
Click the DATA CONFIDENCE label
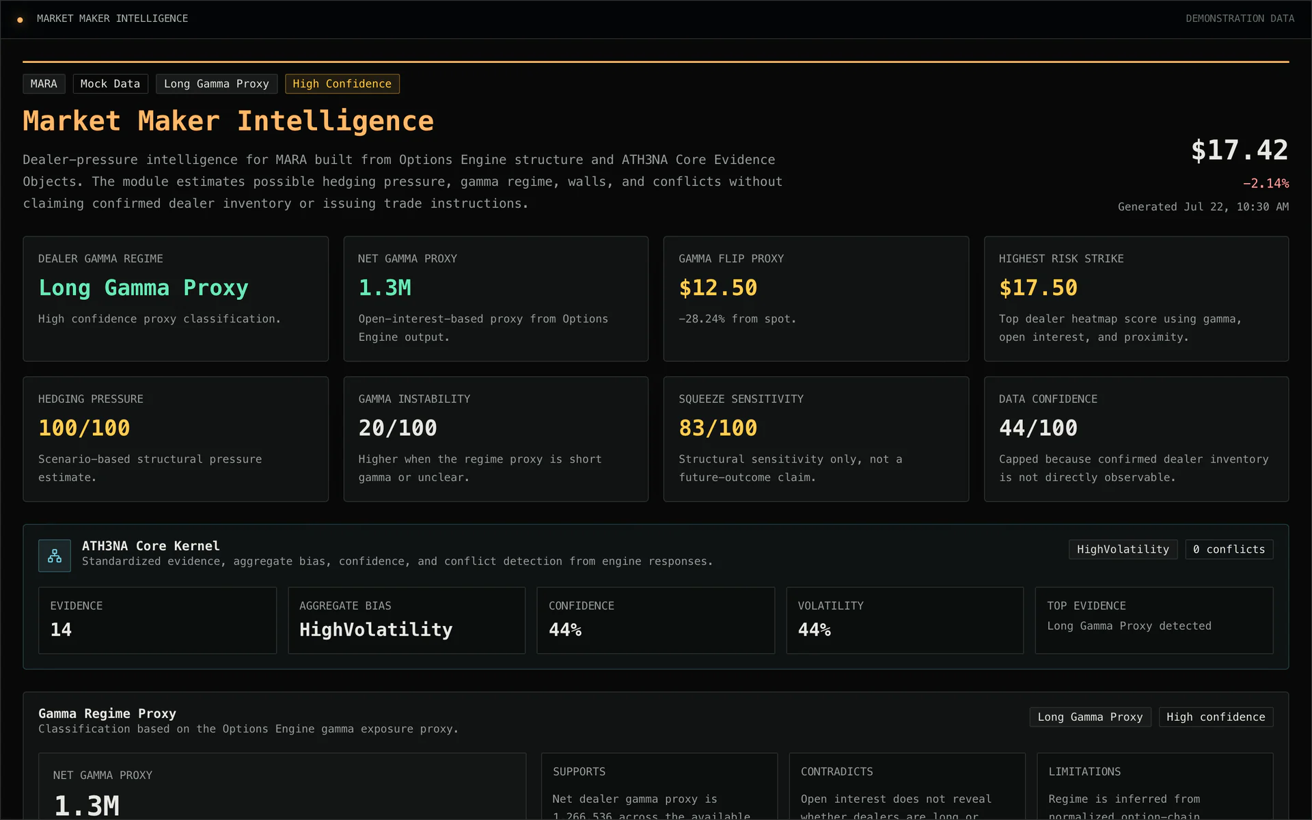[1048, 399]
